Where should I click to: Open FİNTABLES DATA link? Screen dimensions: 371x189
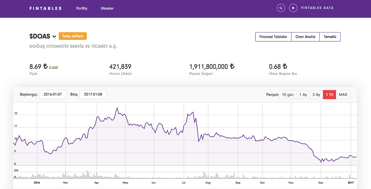[x=317, y=8]
